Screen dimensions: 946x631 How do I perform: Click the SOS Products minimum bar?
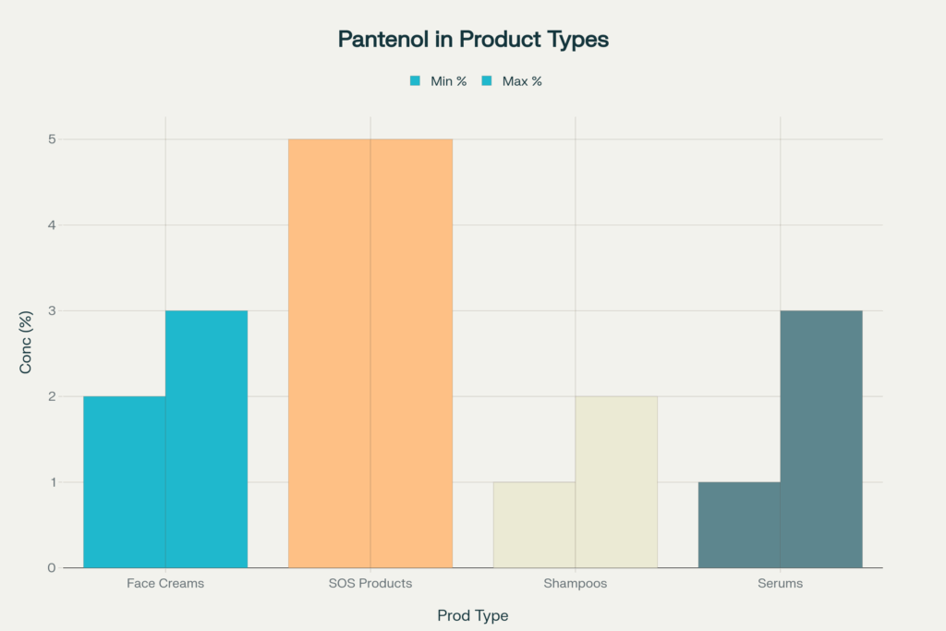click(330, 353)
